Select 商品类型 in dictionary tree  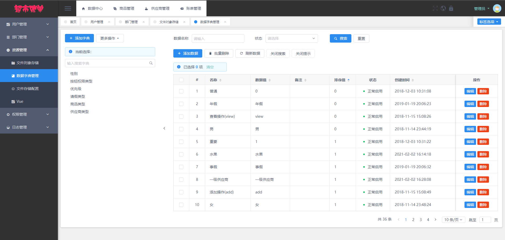(78, 104)
